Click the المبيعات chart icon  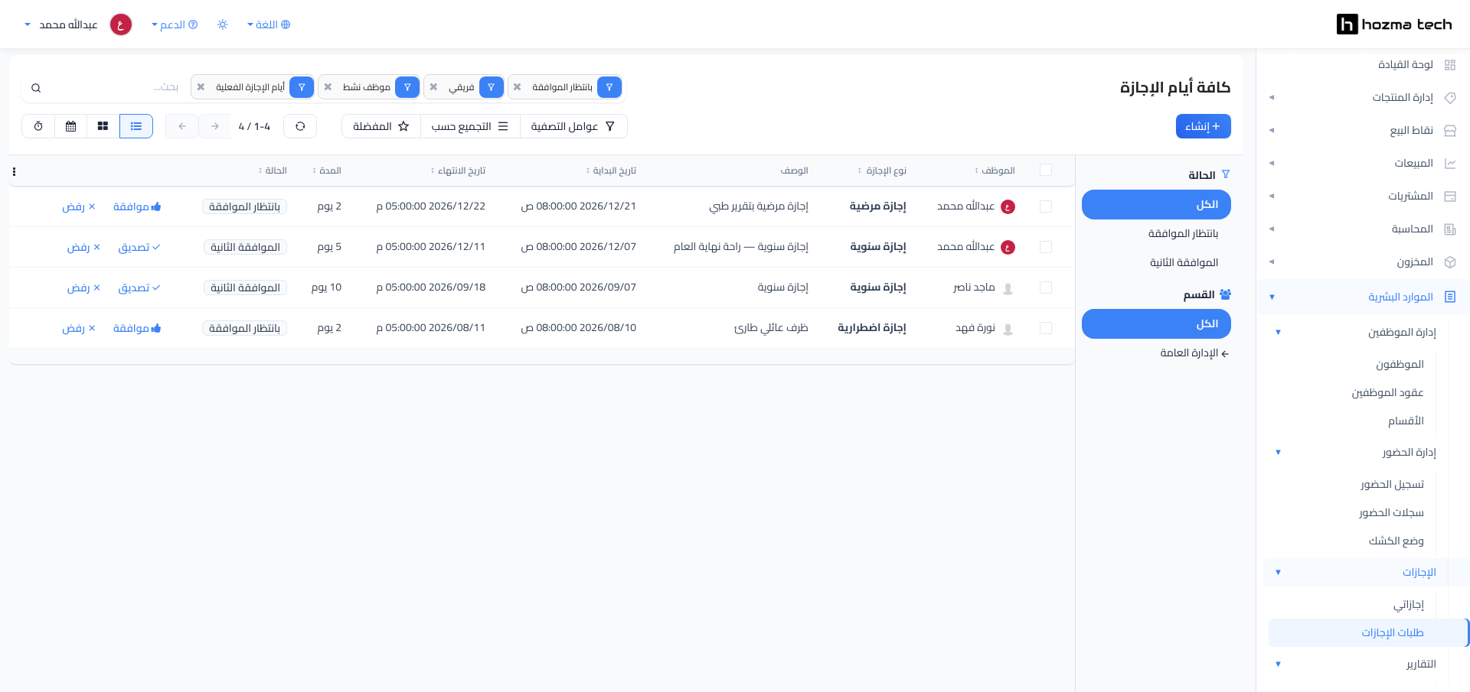tap(1449, 164)
